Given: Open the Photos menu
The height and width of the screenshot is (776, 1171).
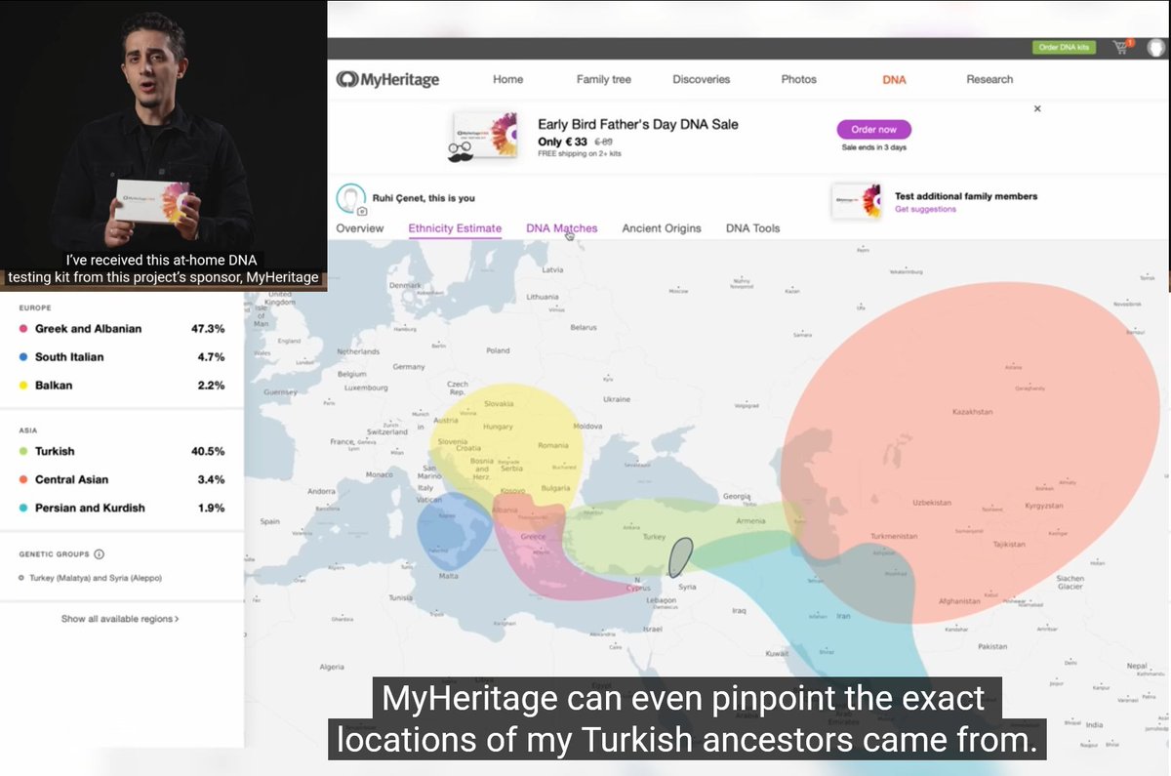Looking at the screenshot, I should click(798, 79).
